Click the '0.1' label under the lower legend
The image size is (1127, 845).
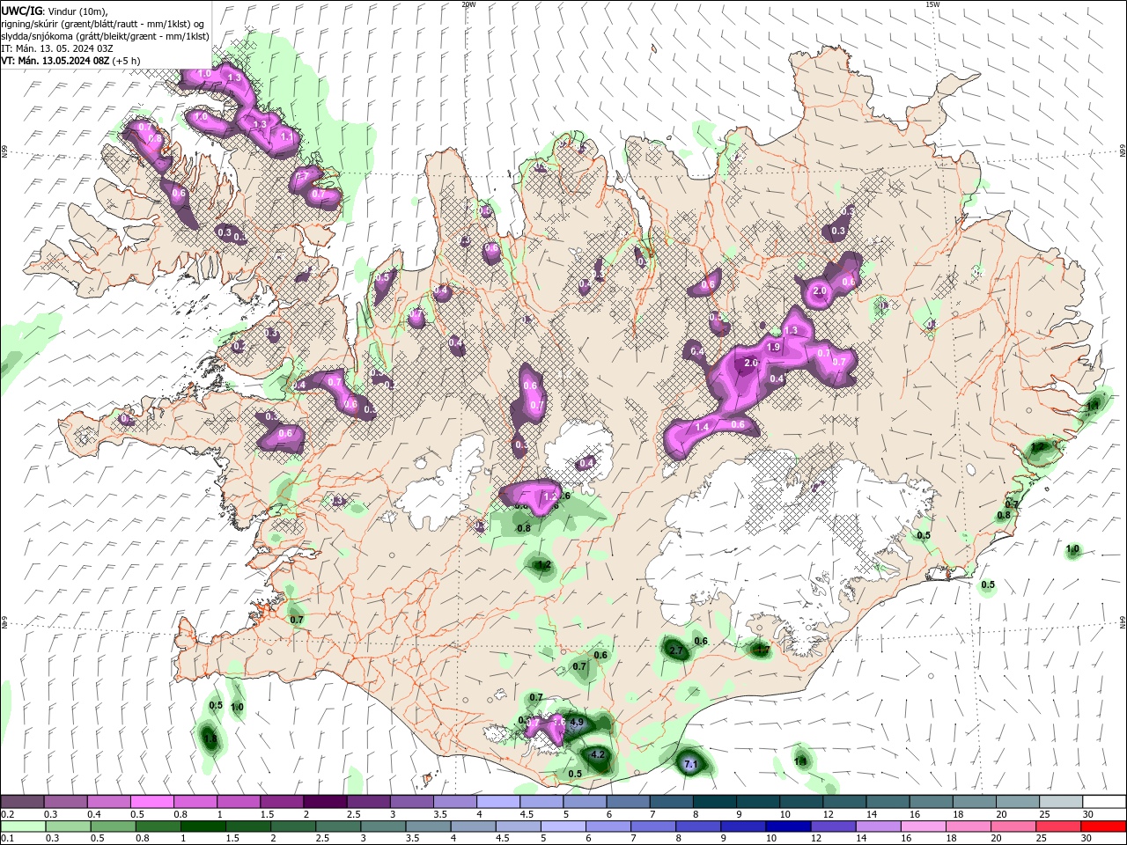pyautogui.click(x=8, y=839)
